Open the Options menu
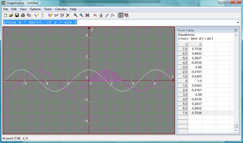Viewport: 243px width, 143px height. (x=35, y=9)
